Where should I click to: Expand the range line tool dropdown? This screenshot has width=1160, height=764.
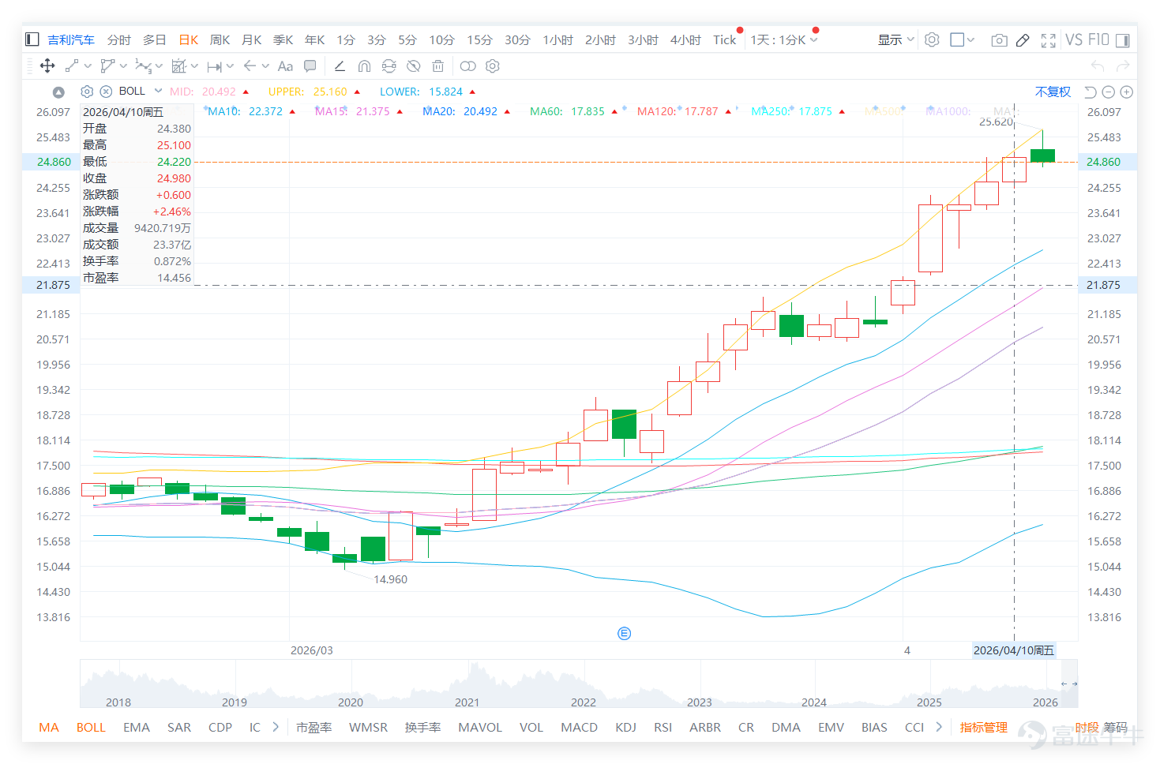(x=230, y=66)
